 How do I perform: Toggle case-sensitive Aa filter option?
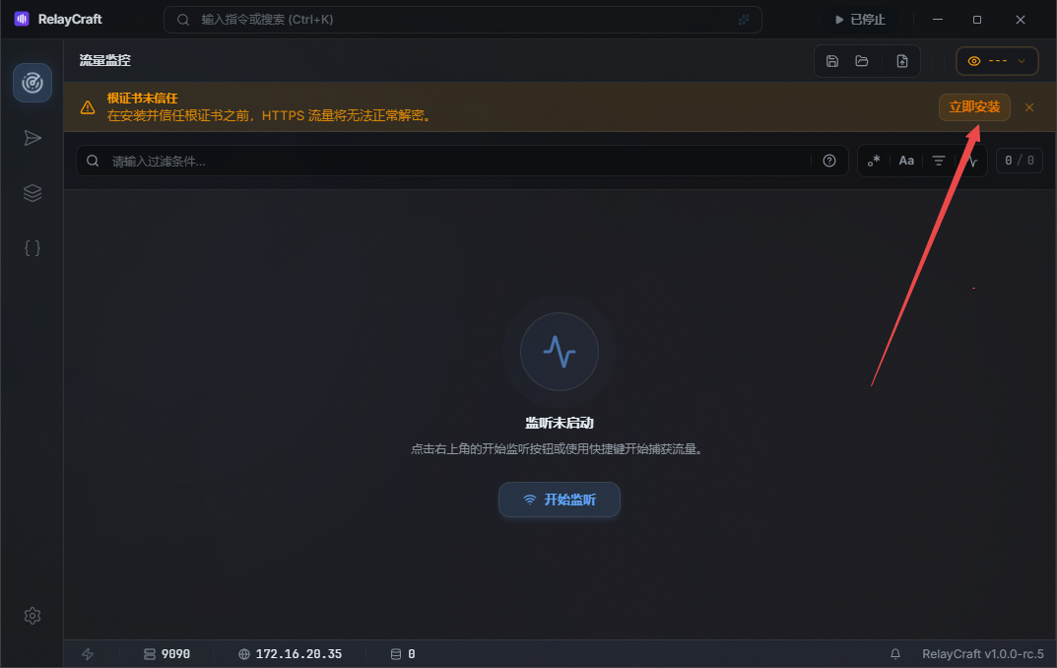click(906, 161)
